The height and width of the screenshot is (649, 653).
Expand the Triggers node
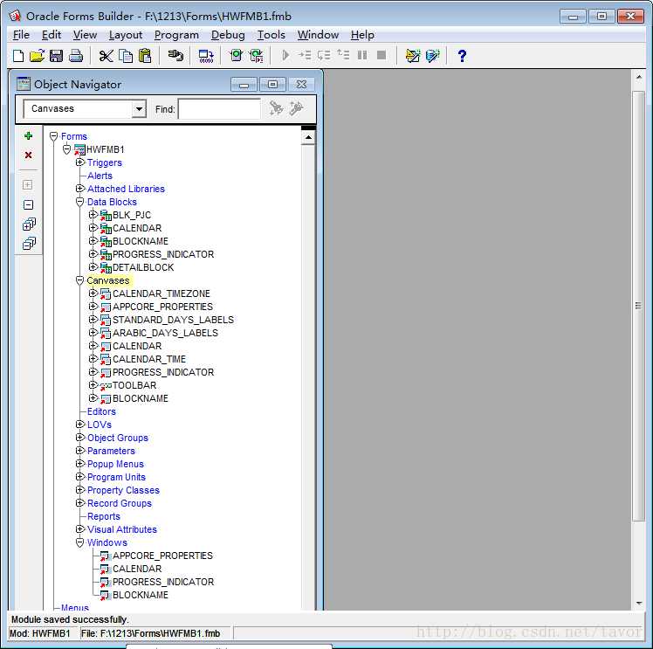click(80, 162)
